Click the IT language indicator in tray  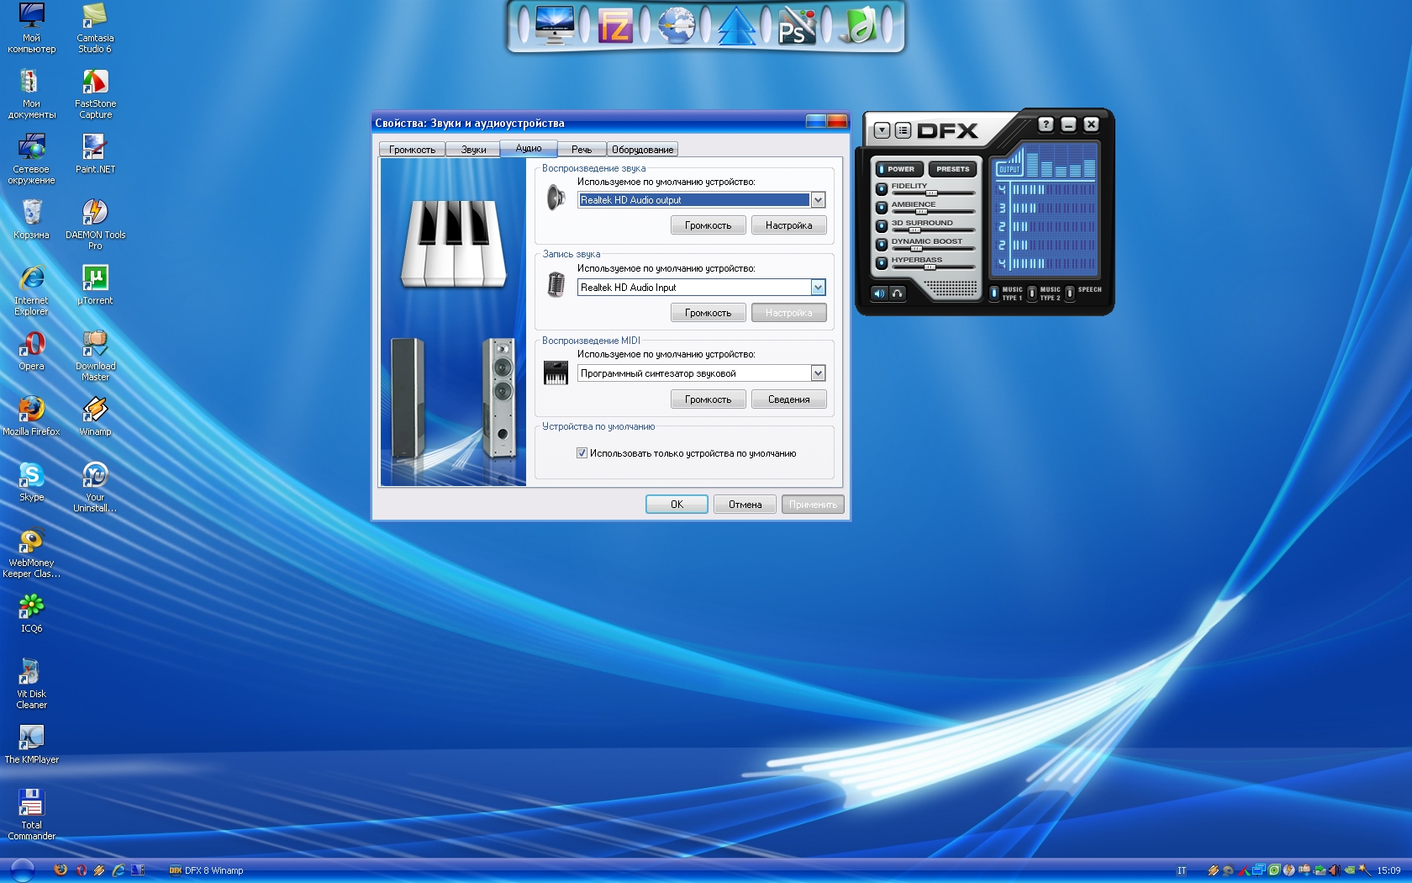pos(1182,870)
